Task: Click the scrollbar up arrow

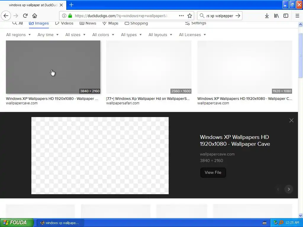Action: click(x=300, y=25)
